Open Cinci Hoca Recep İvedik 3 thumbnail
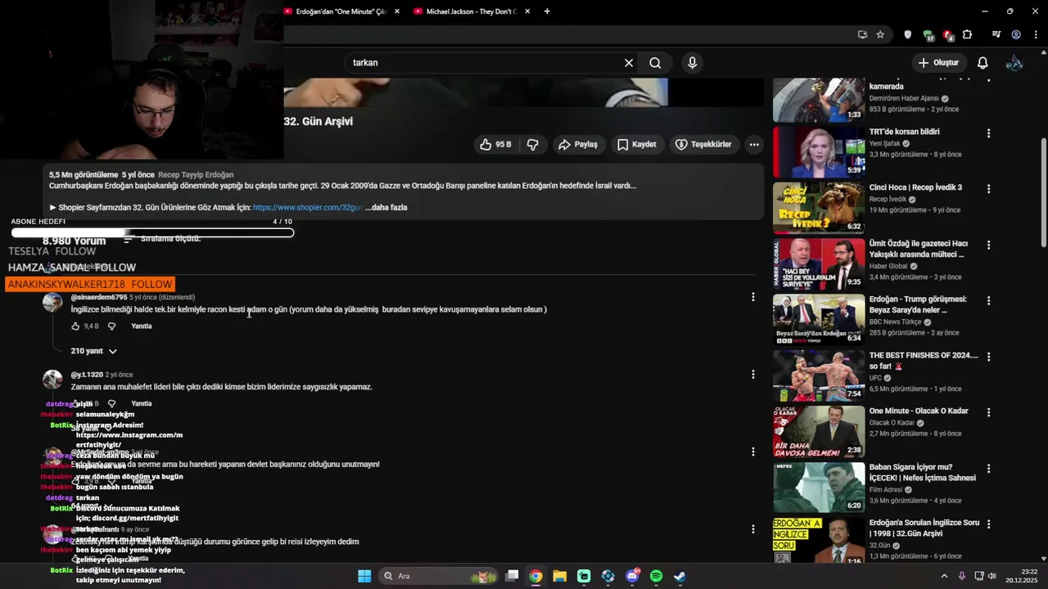 [819, 207]
